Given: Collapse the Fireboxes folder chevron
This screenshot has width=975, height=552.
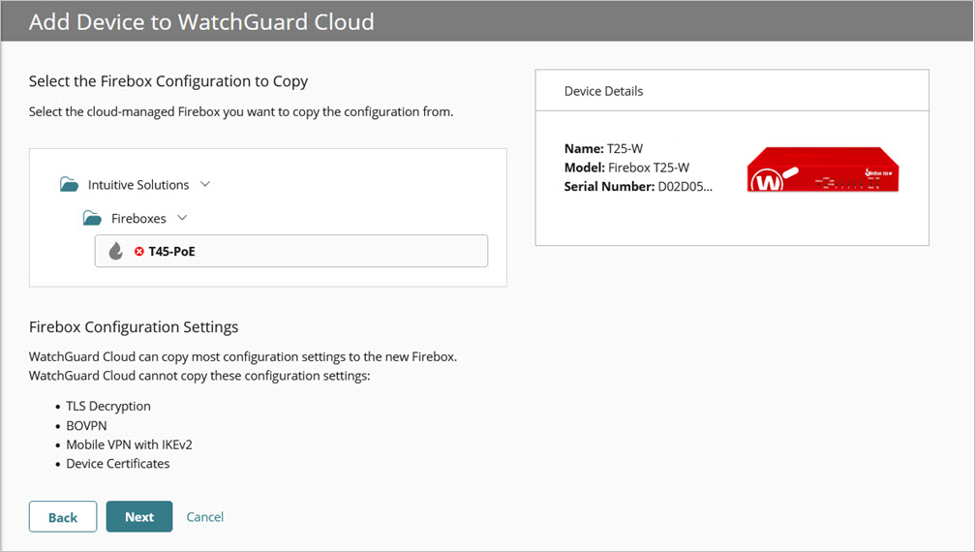Looking at the screenshot, I should coord(182,218).
